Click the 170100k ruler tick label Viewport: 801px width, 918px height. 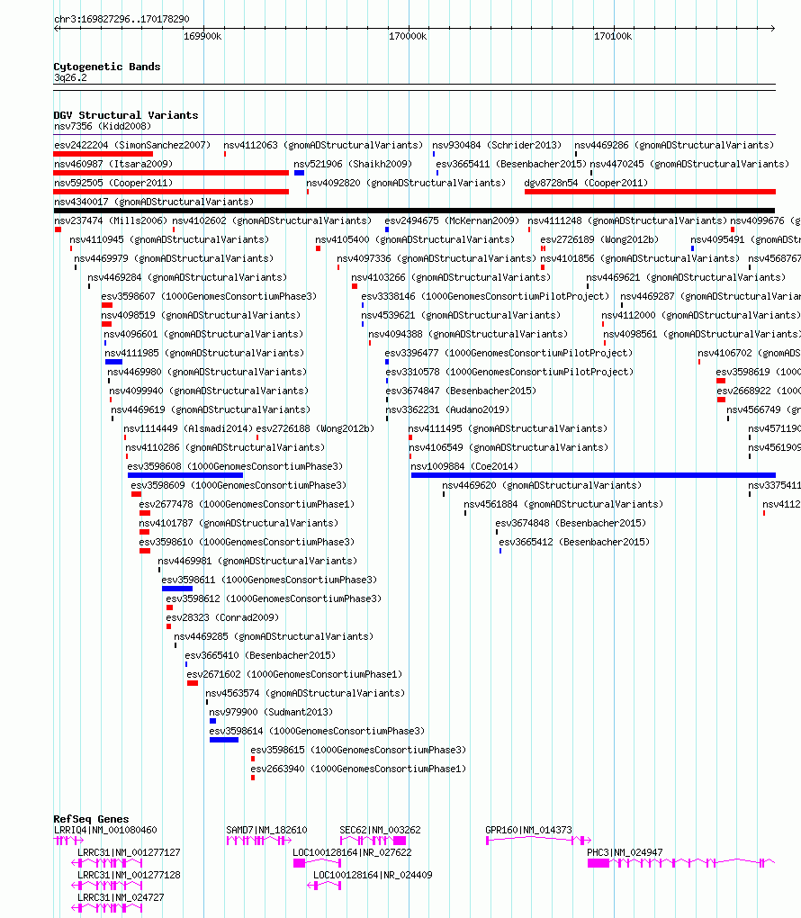click(613, 36)
